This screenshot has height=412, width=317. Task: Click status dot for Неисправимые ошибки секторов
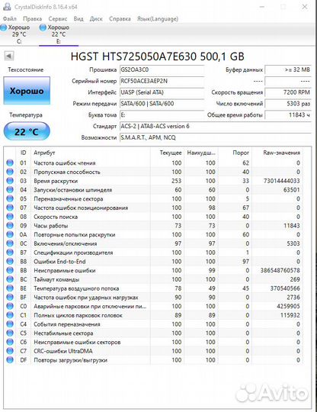tap(10, 342)
